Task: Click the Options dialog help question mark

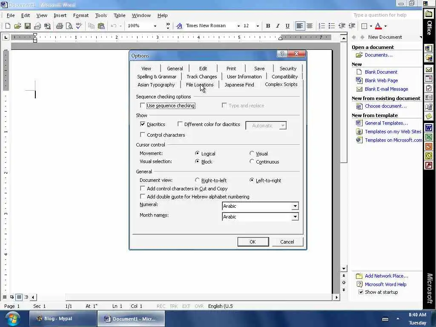Action: [282, 54]
